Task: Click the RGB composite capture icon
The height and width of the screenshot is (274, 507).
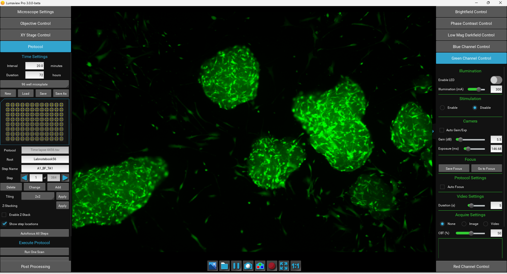Action: (260, 266)
